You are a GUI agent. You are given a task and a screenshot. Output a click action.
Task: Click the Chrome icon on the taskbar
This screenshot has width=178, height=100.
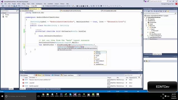point(43,94)
